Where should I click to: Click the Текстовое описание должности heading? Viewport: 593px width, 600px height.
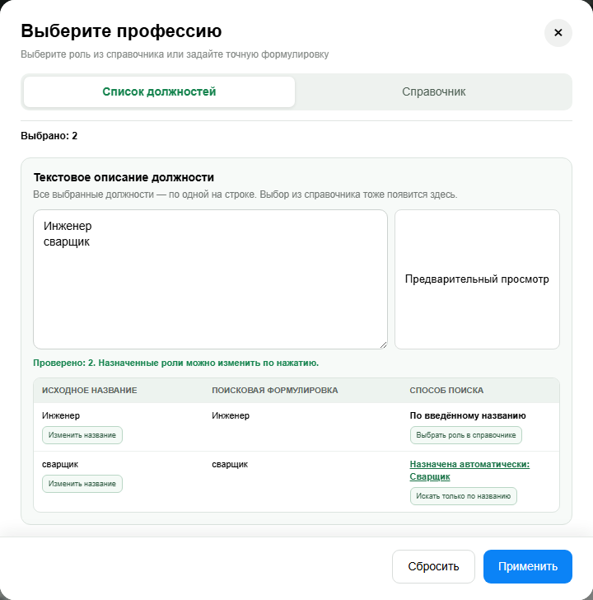(x=124, y=177)
